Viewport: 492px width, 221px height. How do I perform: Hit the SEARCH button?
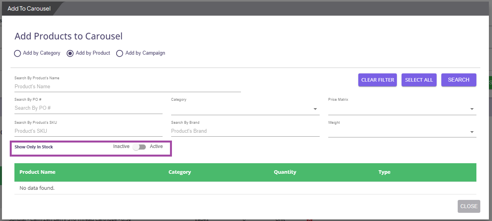458,80
